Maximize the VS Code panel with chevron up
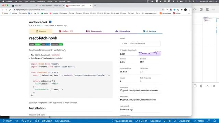The width and height of the screenshot is (219, 123). pyautogui.click(x=208, y=86)
